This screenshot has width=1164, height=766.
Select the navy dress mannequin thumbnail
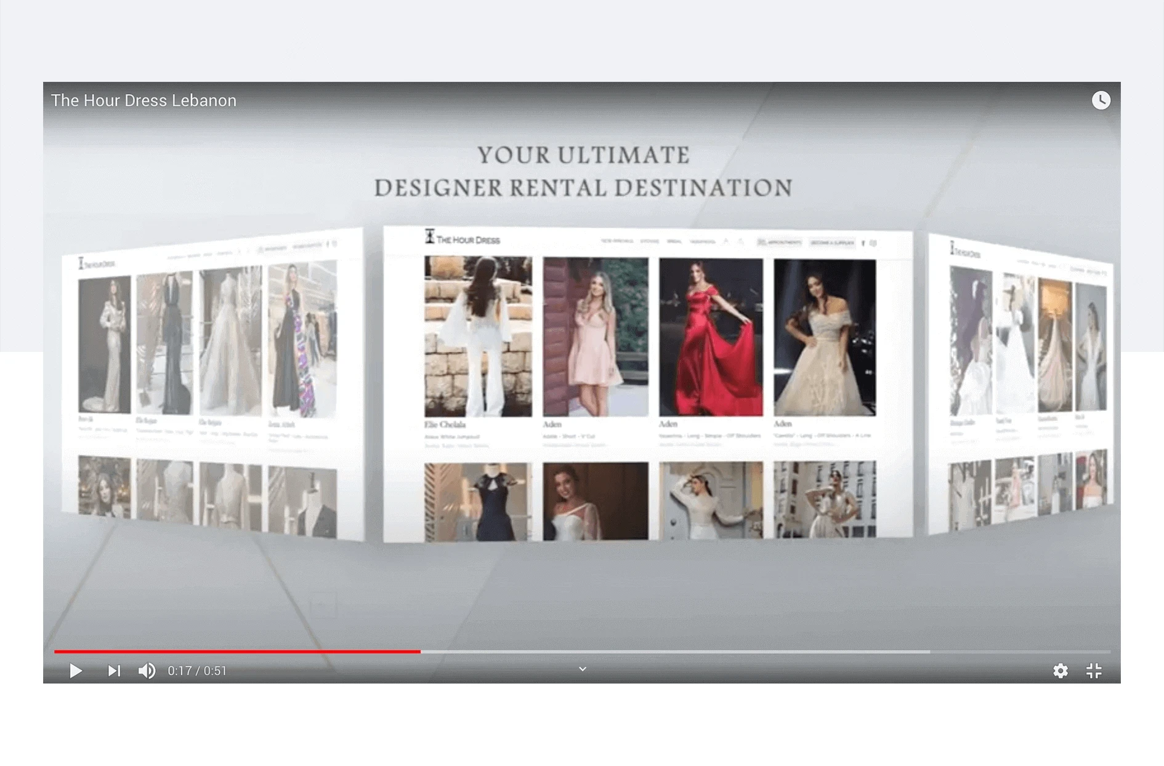478,502
